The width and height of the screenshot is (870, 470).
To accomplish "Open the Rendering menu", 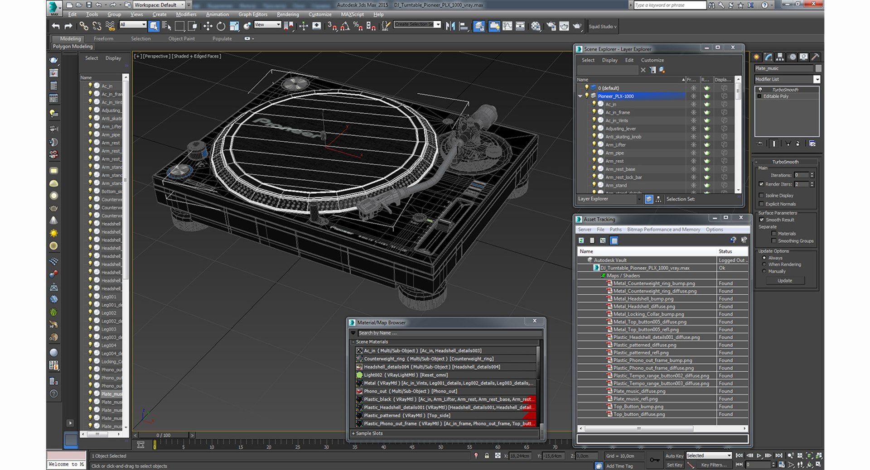I will (287, 14).
